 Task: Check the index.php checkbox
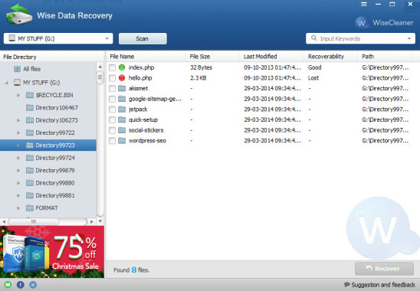click(x=112, y=67)
